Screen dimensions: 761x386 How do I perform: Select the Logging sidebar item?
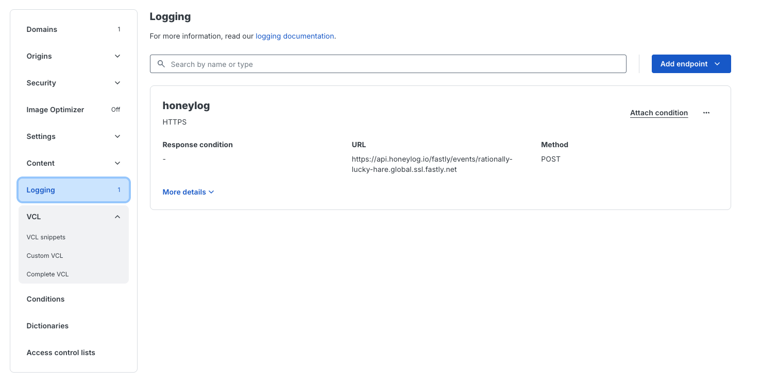coord(74,190)
